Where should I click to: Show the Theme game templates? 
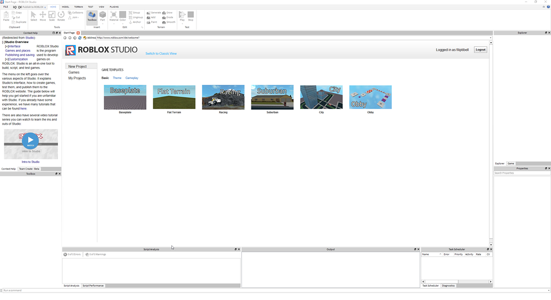coord(117,78)
